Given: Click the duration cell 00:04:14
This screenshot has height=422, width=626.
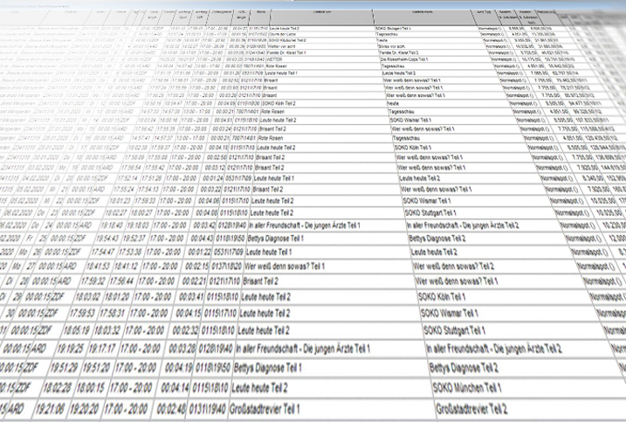Looking at the screenshot, I should [x=175, y=388].
